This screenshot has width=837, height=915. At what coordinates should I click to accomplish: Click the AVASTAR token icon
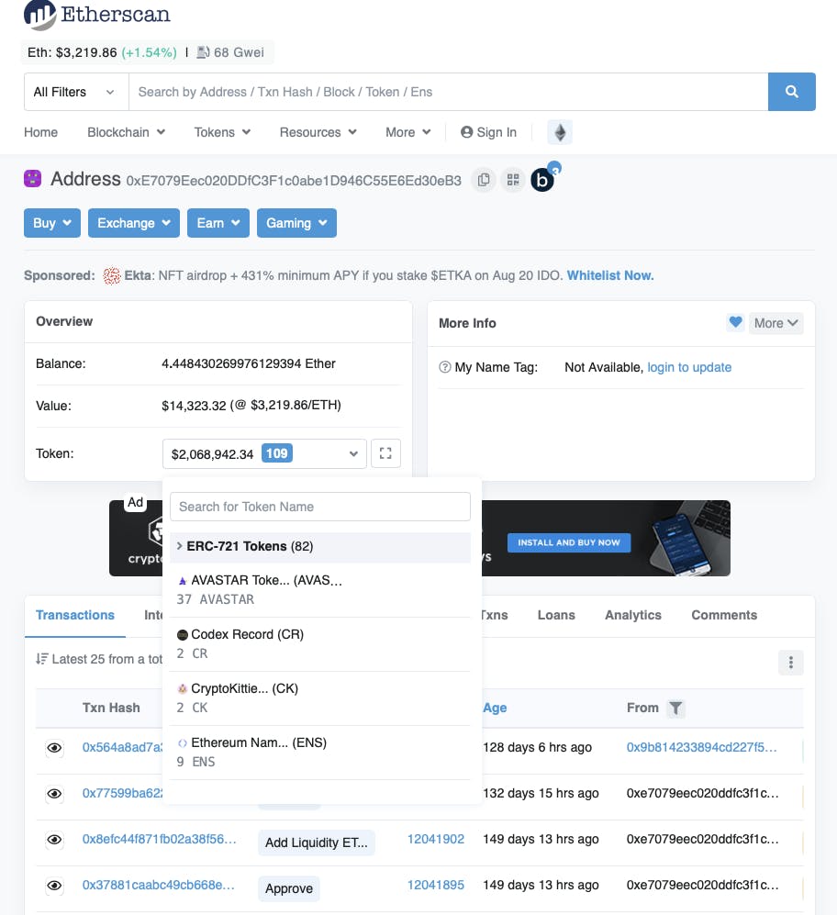[182, 581]
